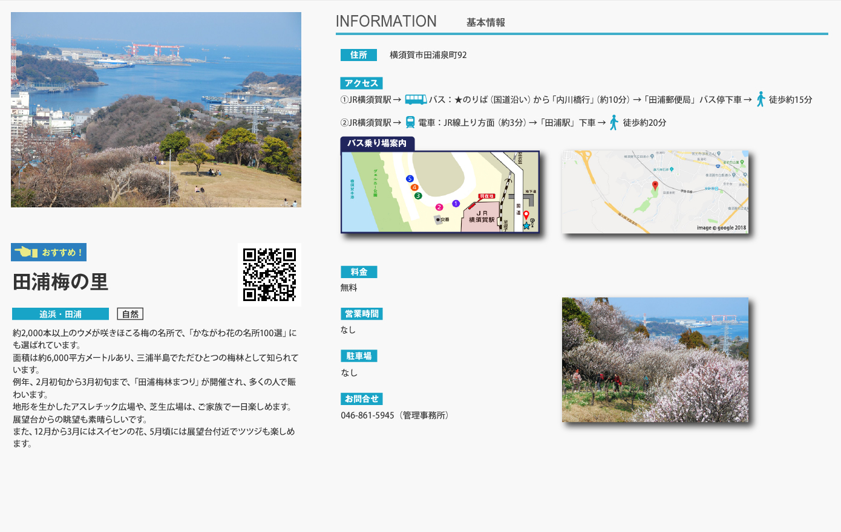Click the walking icon beside 徒歩約20分
The height and width of the screenshot is (532, 841).
[614, 122]
